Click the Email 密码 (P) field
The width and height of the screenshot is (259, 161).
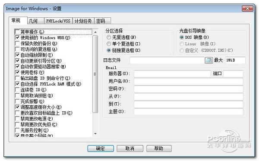pos(189,89)
